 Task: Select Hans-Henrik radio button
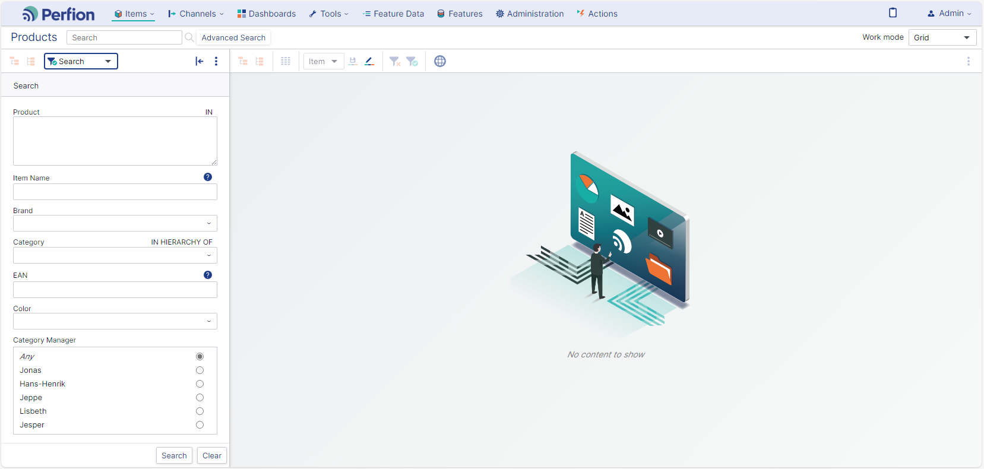200,384
